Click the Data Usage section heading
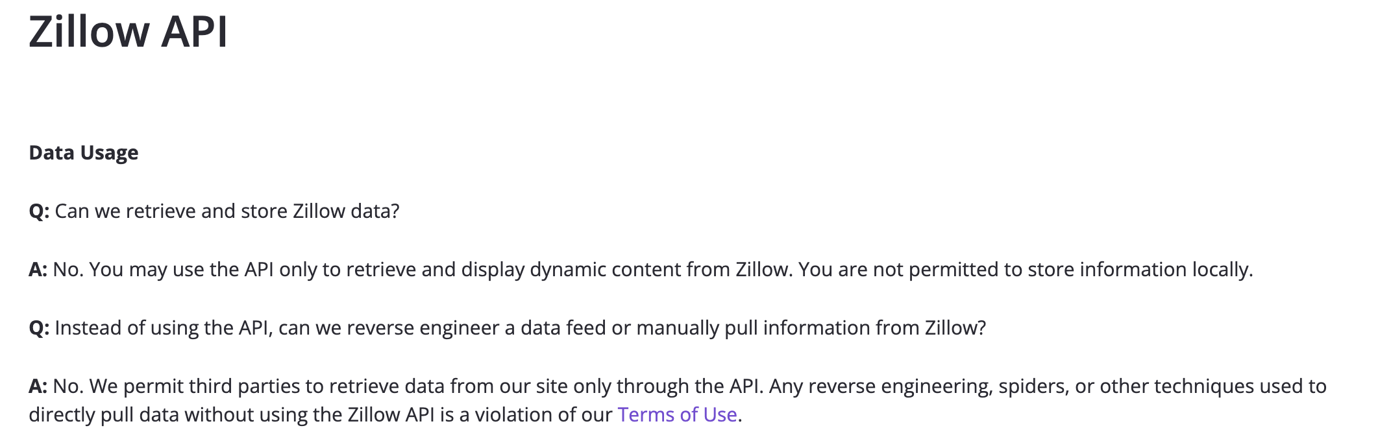Viewport: 1391px width, 439px height. pyautogui.click(x=84, y=153)
